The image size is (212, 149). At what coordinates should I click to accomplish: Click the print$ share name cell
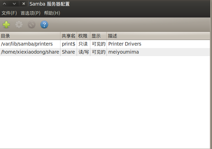(x=69, y=44)
